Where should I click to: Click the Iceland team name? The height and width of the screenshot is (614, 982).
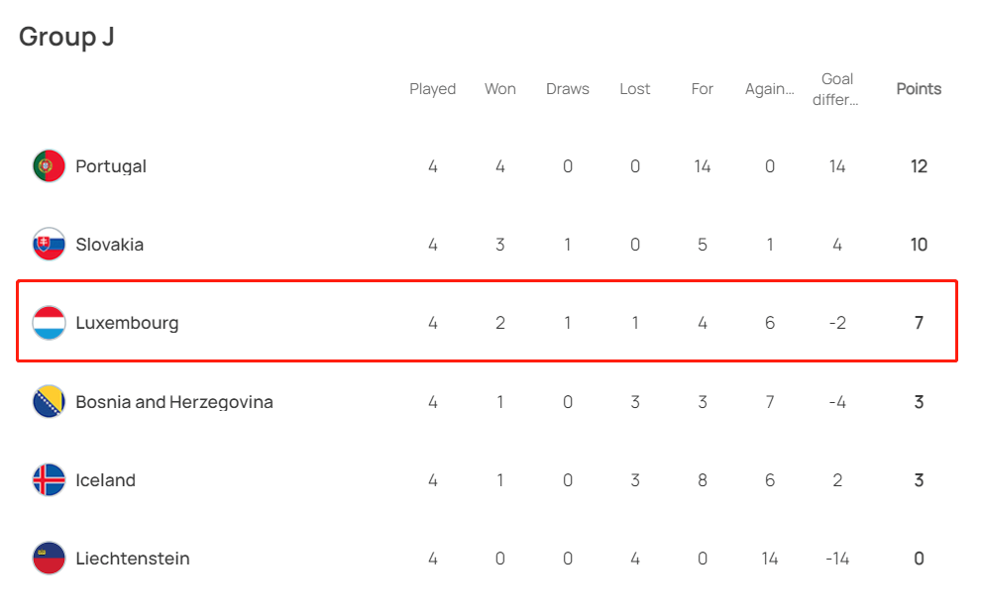coord(105,480)
